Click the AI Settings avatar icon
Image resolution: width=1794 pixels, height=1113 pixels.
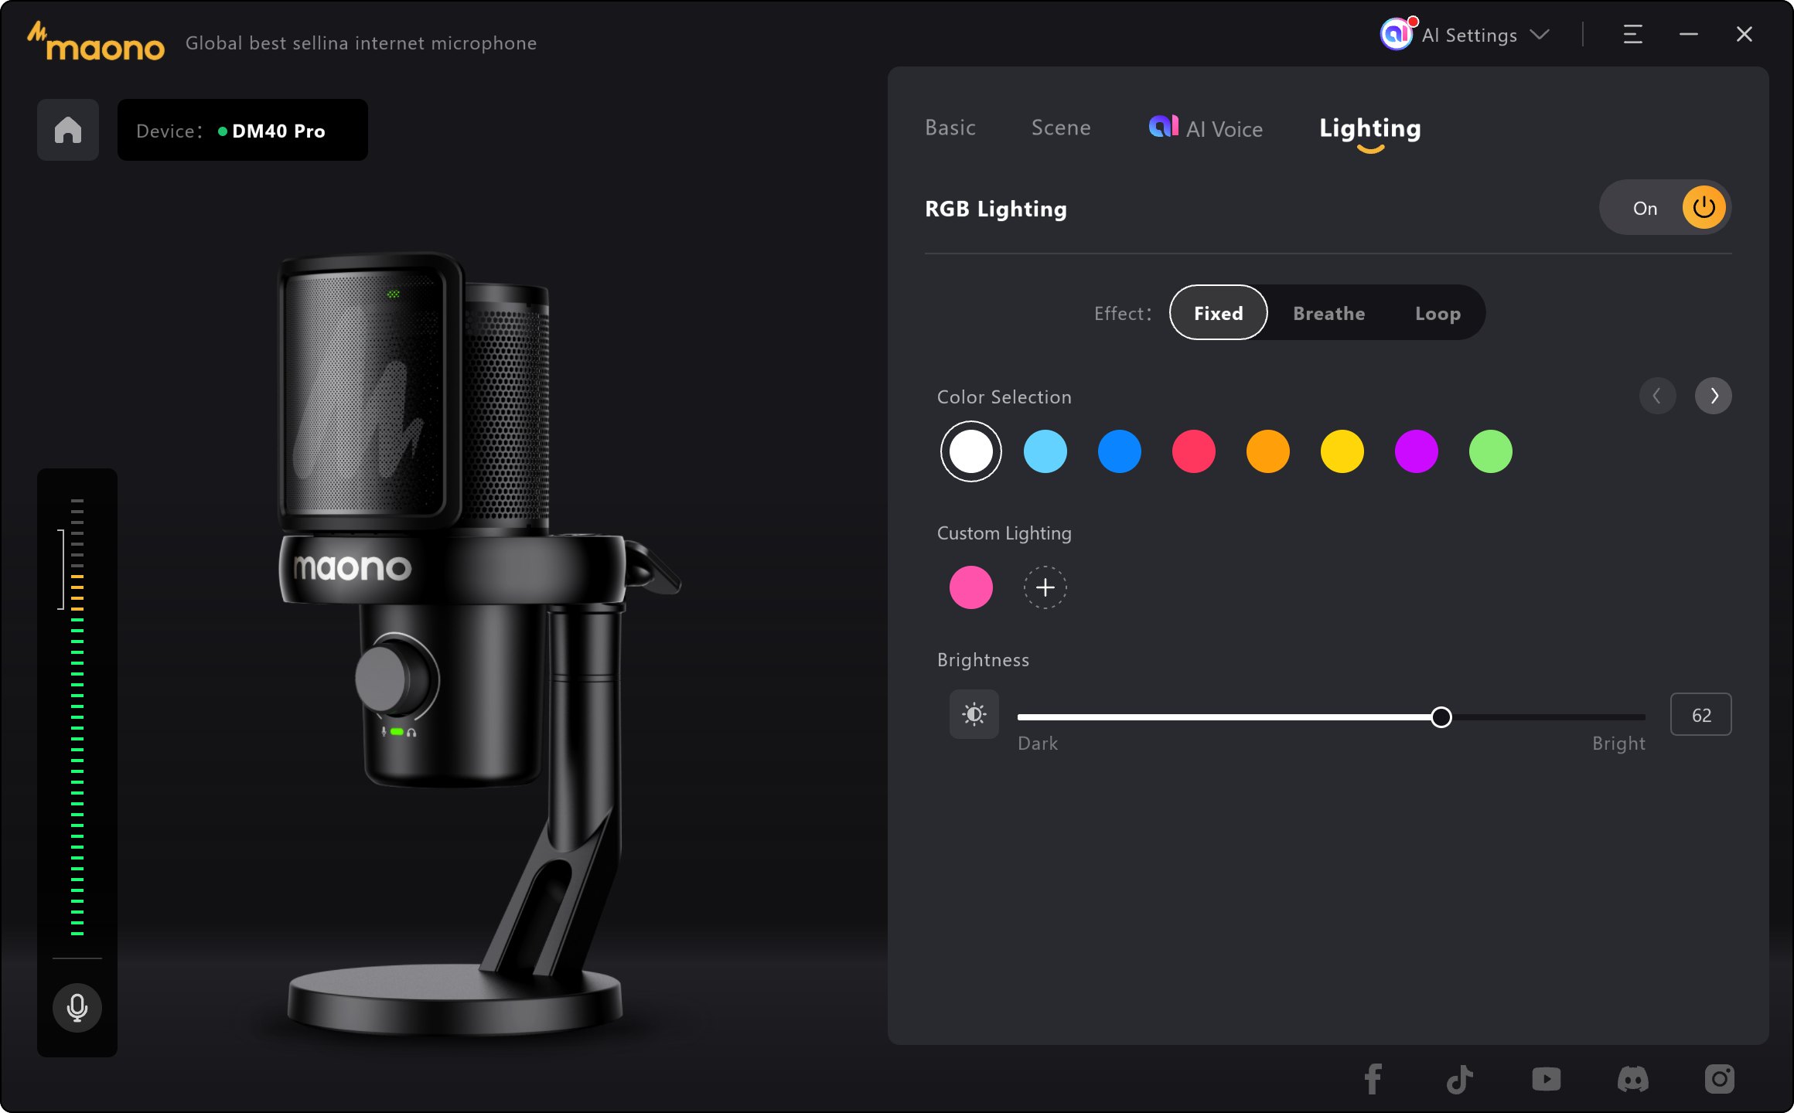(1397, 34)
